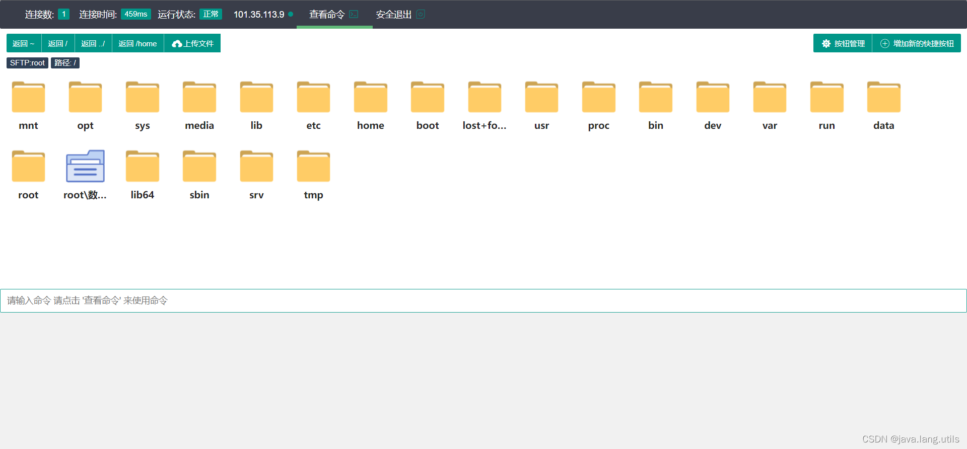Open the media folder
Image resolution: width=967 pixels, height=449 pixels.
click(199, 97)
